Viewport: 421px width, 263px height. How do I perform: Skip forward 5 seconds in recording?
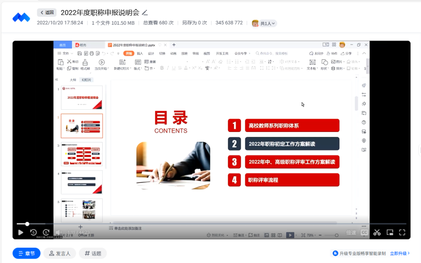tap(46, 232)
